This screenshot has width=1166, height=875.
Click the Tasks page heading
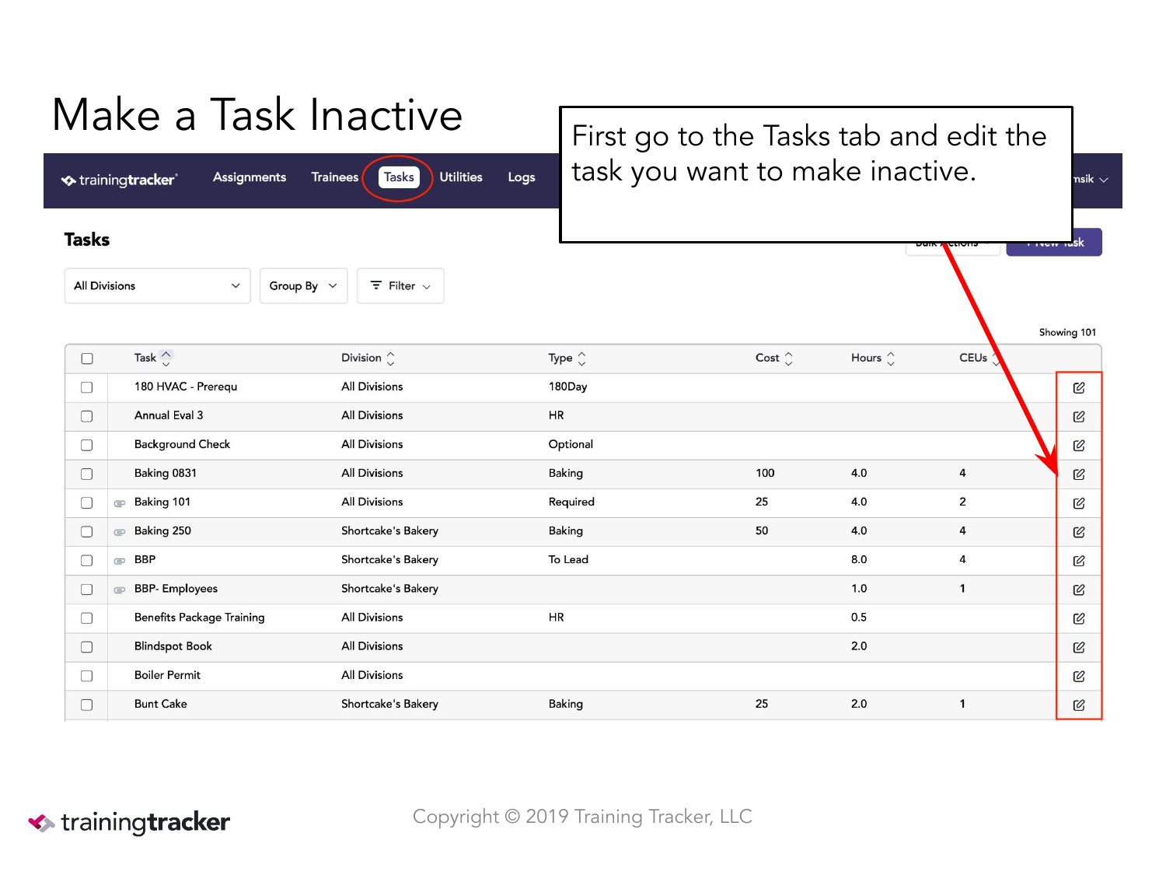tap(87, 240)
